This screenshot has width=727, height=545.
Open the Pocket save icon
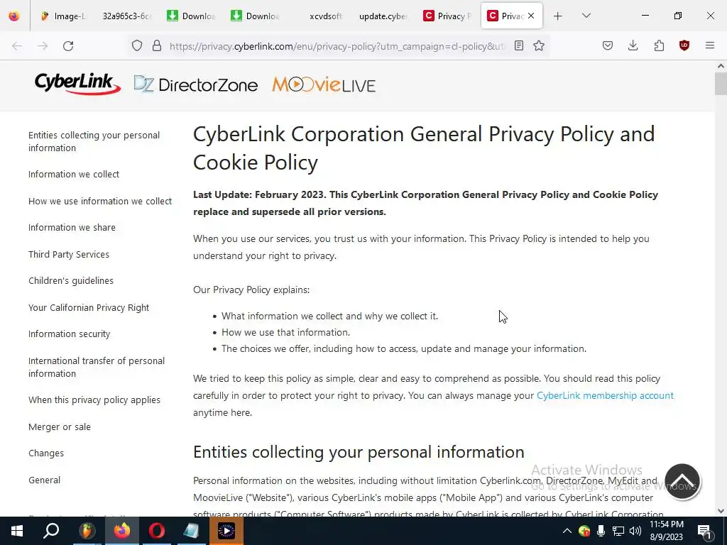(x=608, y=45)
